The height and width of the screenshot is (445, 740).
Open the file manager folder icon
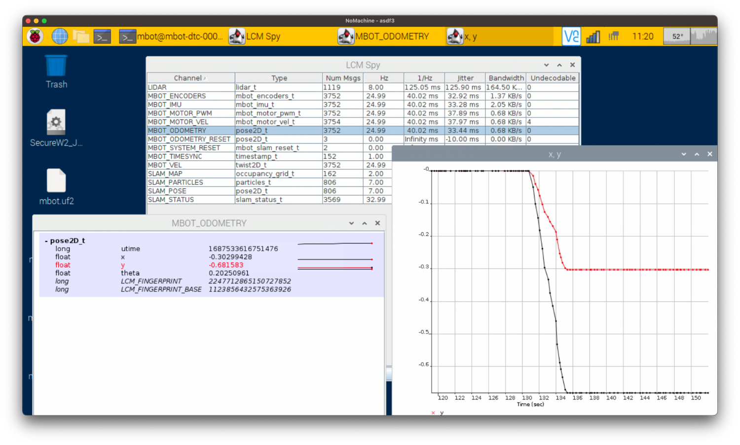(x=81, y=37)
